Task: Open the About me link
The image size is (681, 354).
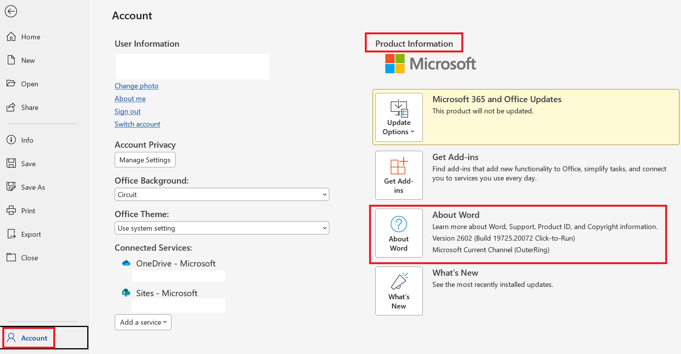Action: point(130,99)
